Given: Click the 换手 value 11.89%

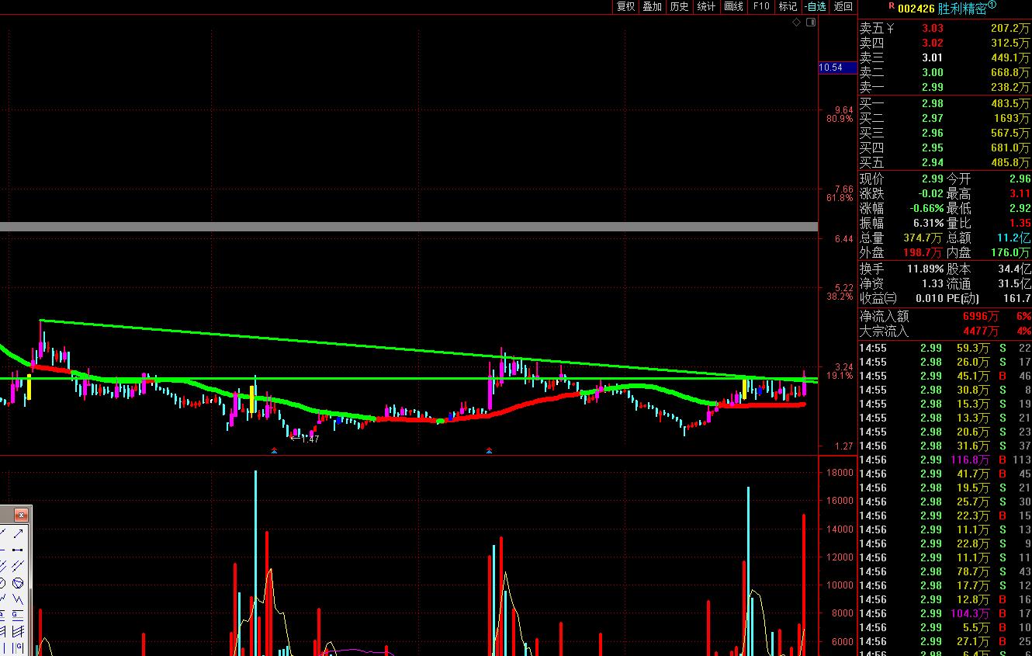Looking at the screenshot, I should pos(926,269).
